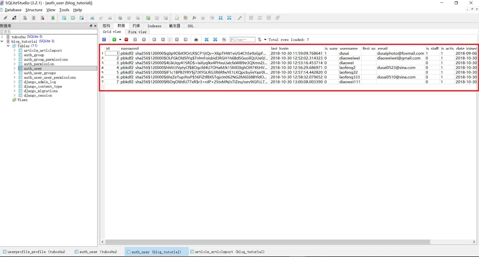Select the django_admin_log table
The height and width of the screenshot is (257, 479).
[40, 82]
